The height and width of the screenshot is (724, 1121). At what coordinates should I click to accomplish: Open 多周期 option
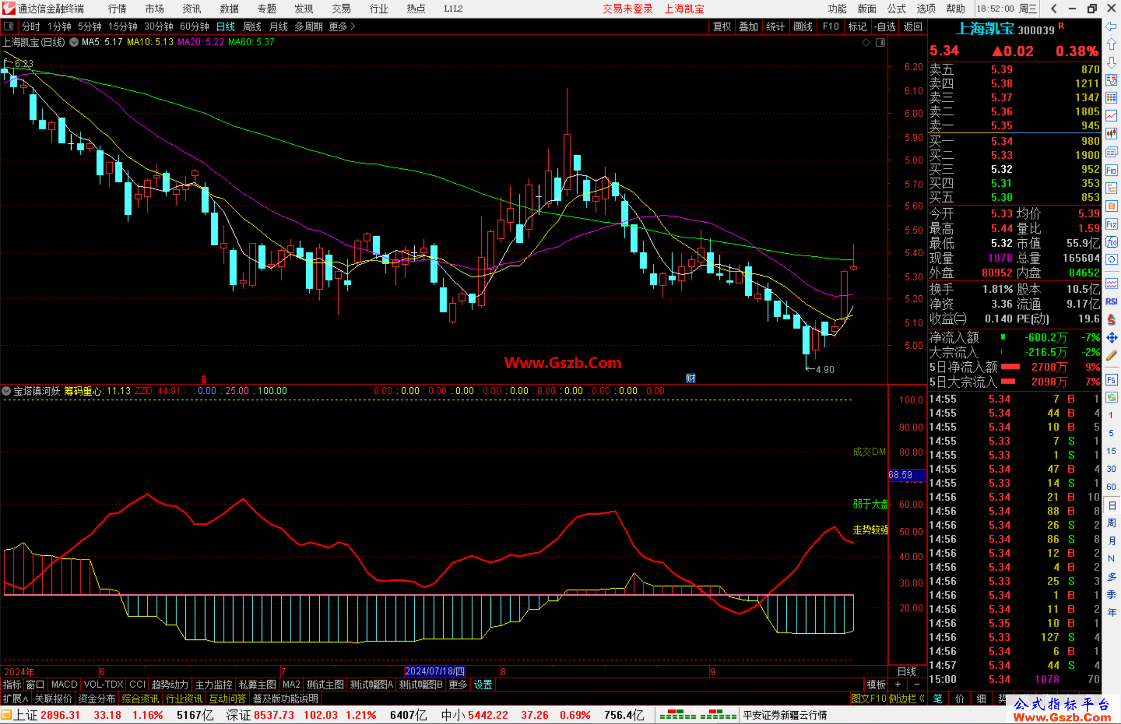pos(308,26)
